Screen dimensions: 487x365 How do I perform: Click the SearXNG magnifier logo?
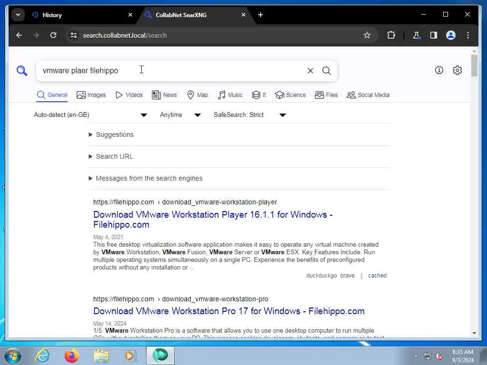(22, 71)
